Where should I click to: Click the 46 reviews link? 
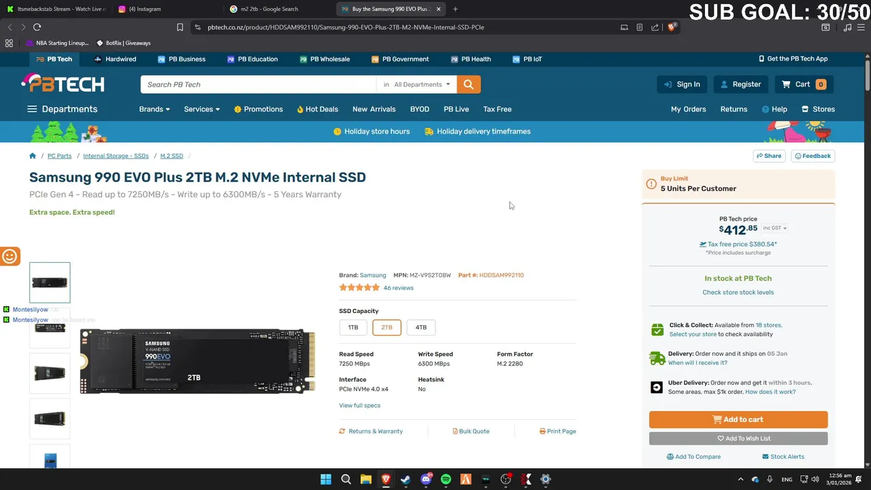click(x=398, y=288)
